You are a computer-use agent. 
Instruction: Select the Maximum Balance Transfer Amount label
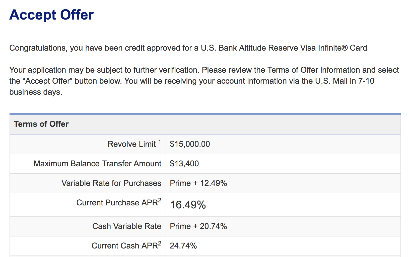pyautogui.click(x=97, y=164)
